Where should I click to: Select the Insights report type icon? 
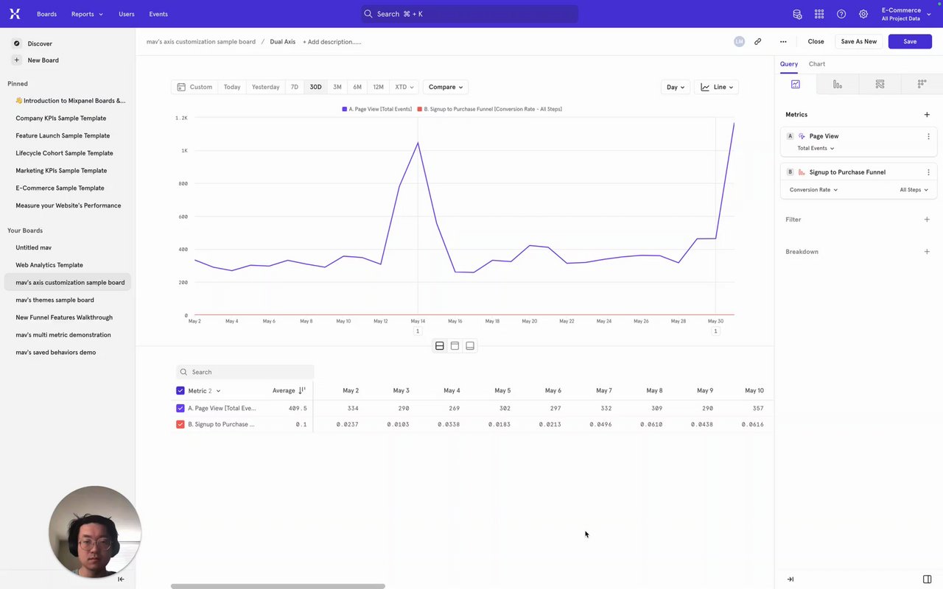[x=796, y=85]
